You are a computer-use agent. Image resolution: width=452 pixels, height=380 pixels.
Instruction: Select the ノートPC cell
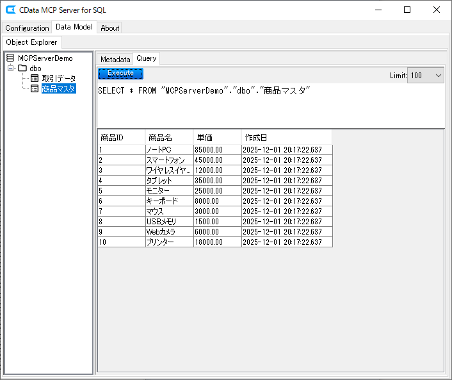[x=170, y=150]
